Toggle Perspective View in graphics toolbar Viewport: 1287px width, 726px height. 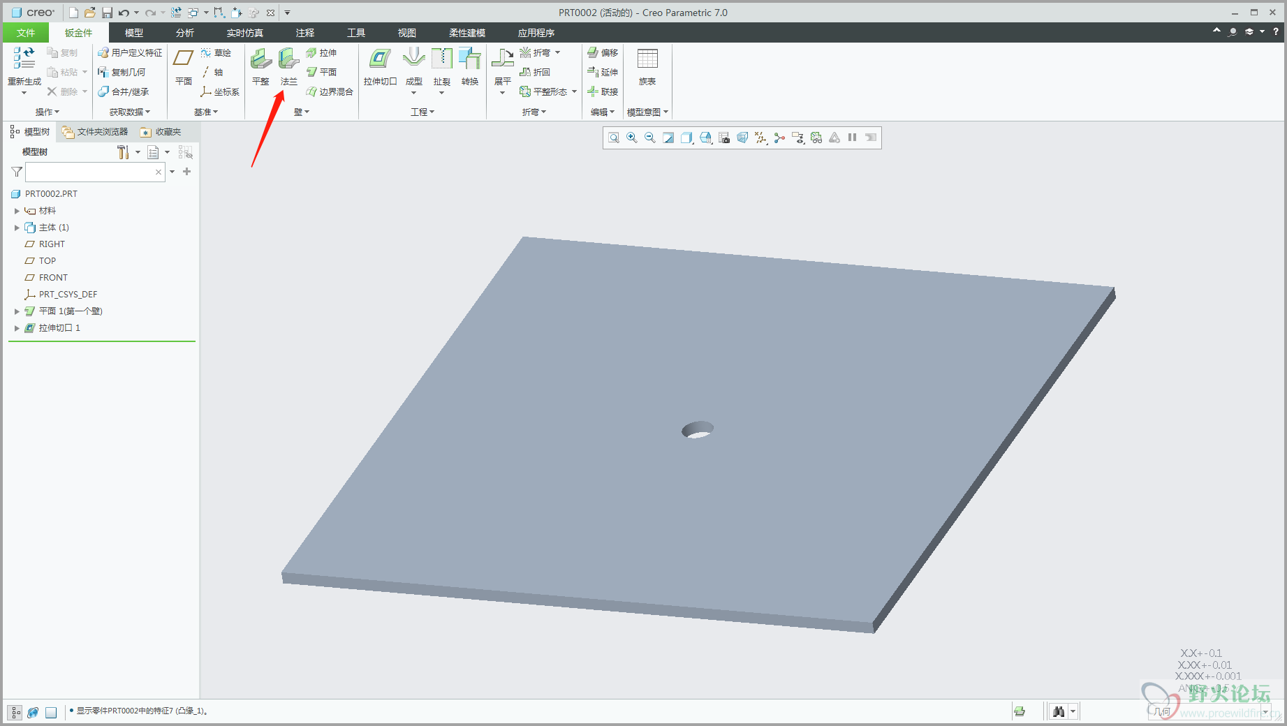[742, 138]
